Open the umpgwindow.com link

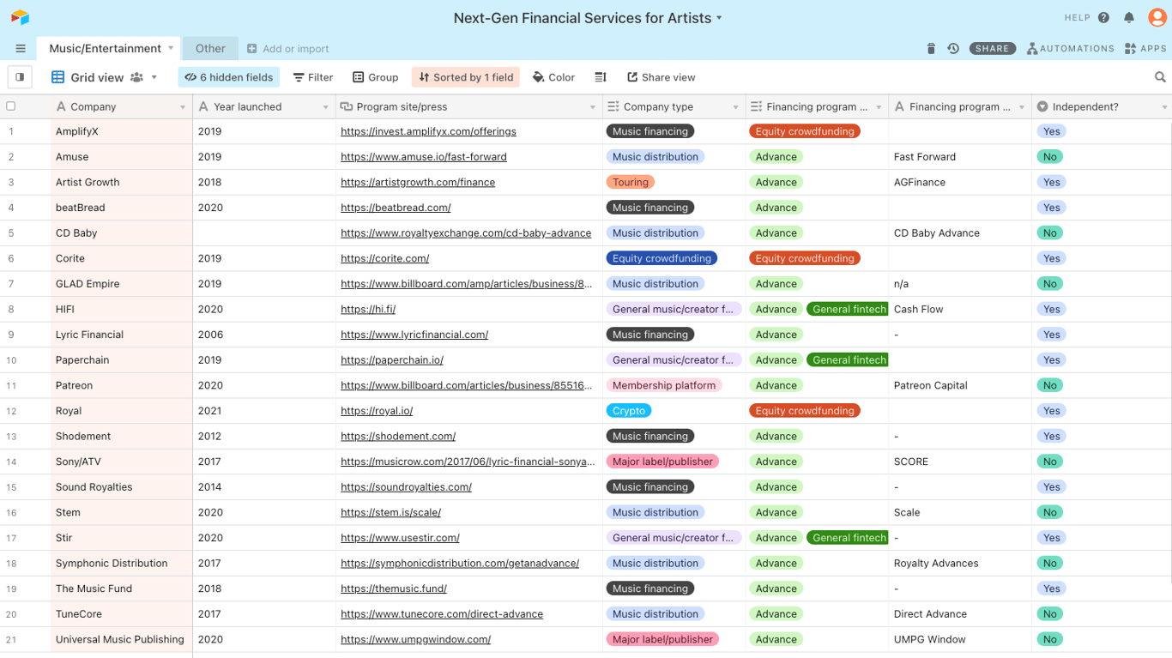[x=415, y=639]
